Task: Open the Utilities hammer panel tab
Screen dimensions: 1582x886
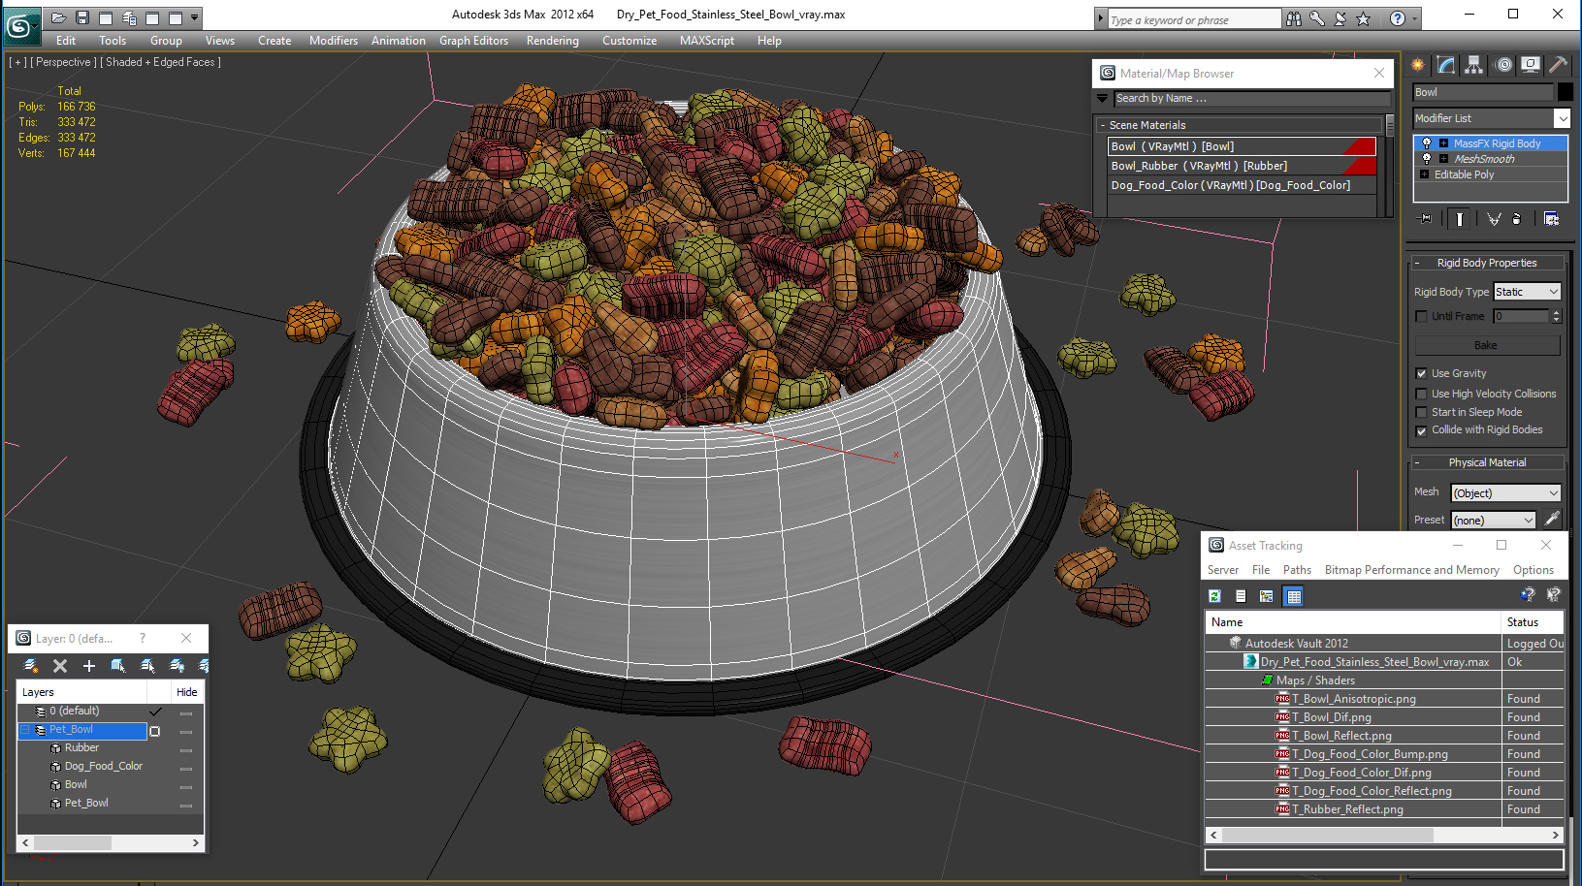Action: pyautogui.click(x=1559, y=65)
